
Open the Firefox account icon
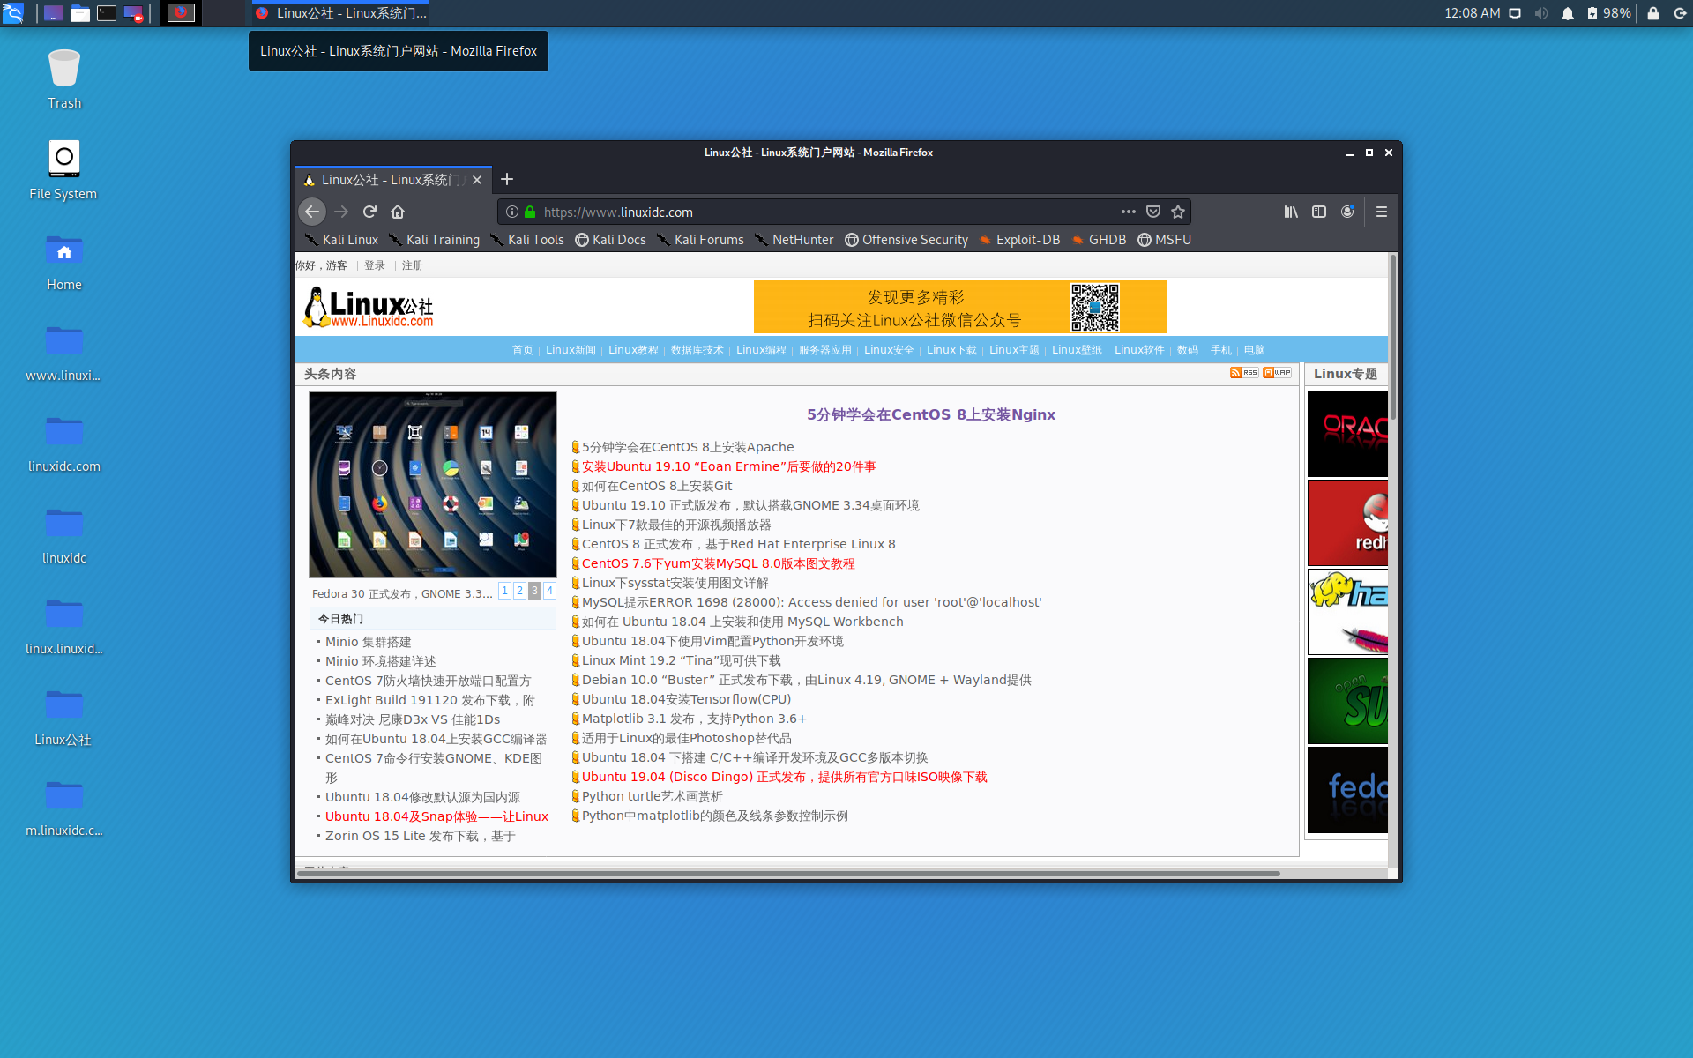[1347, 212]
